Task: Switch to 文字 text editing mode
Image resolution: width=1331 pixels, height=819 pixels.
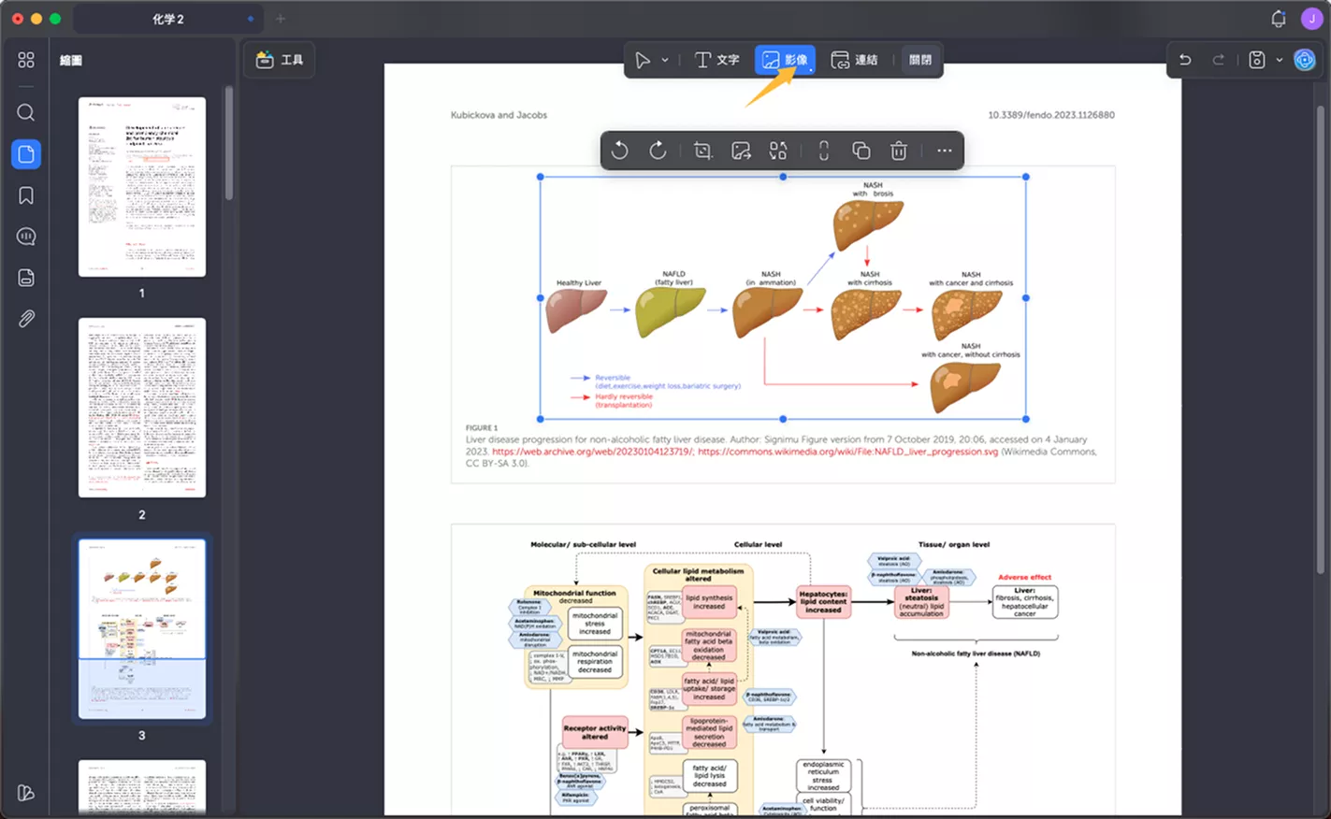Action: tap(717, 60)
